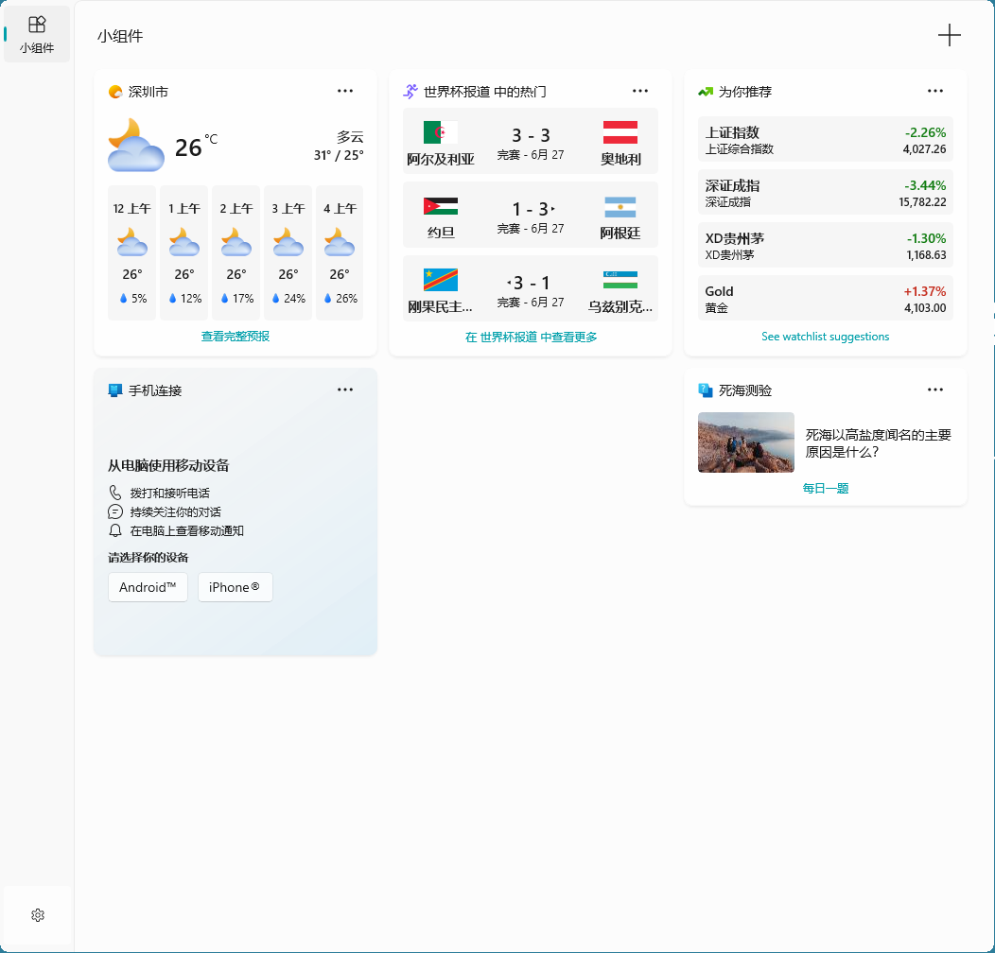Click the running figure sports icon

click(410, 92)
